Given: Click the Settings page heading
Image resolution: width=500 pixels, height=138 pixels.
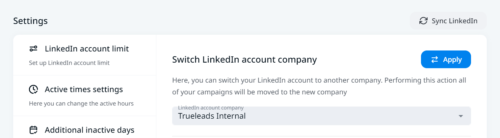Looking at the screenshot, I should tap(30, 21).
